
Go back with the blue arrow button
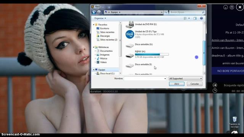pyautogui.click(x=94, y=12)
